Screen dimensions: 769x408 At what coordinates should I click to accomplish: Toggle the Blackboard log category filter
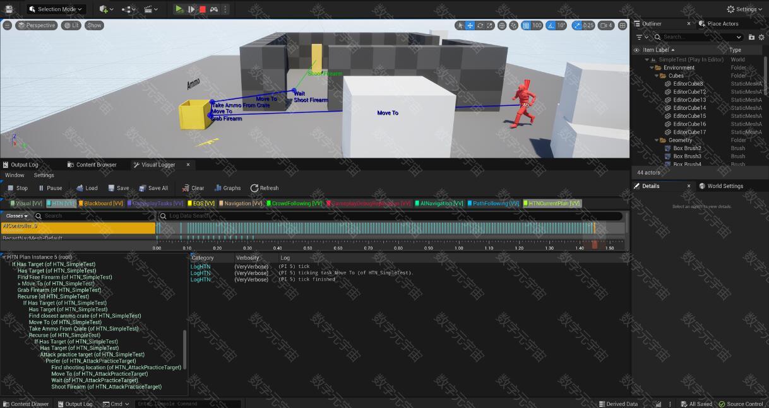[101, 203]
